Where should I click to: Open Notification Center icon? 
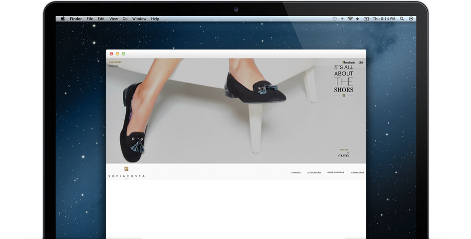point(411,18)
